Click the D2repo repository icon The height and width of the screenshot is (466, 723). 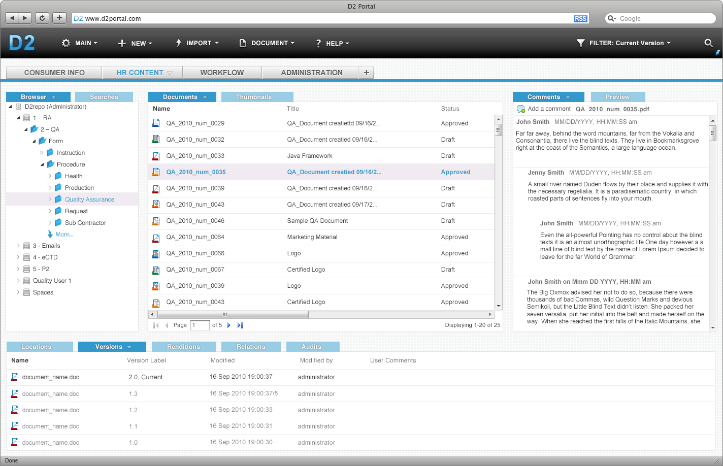[19, 107]
